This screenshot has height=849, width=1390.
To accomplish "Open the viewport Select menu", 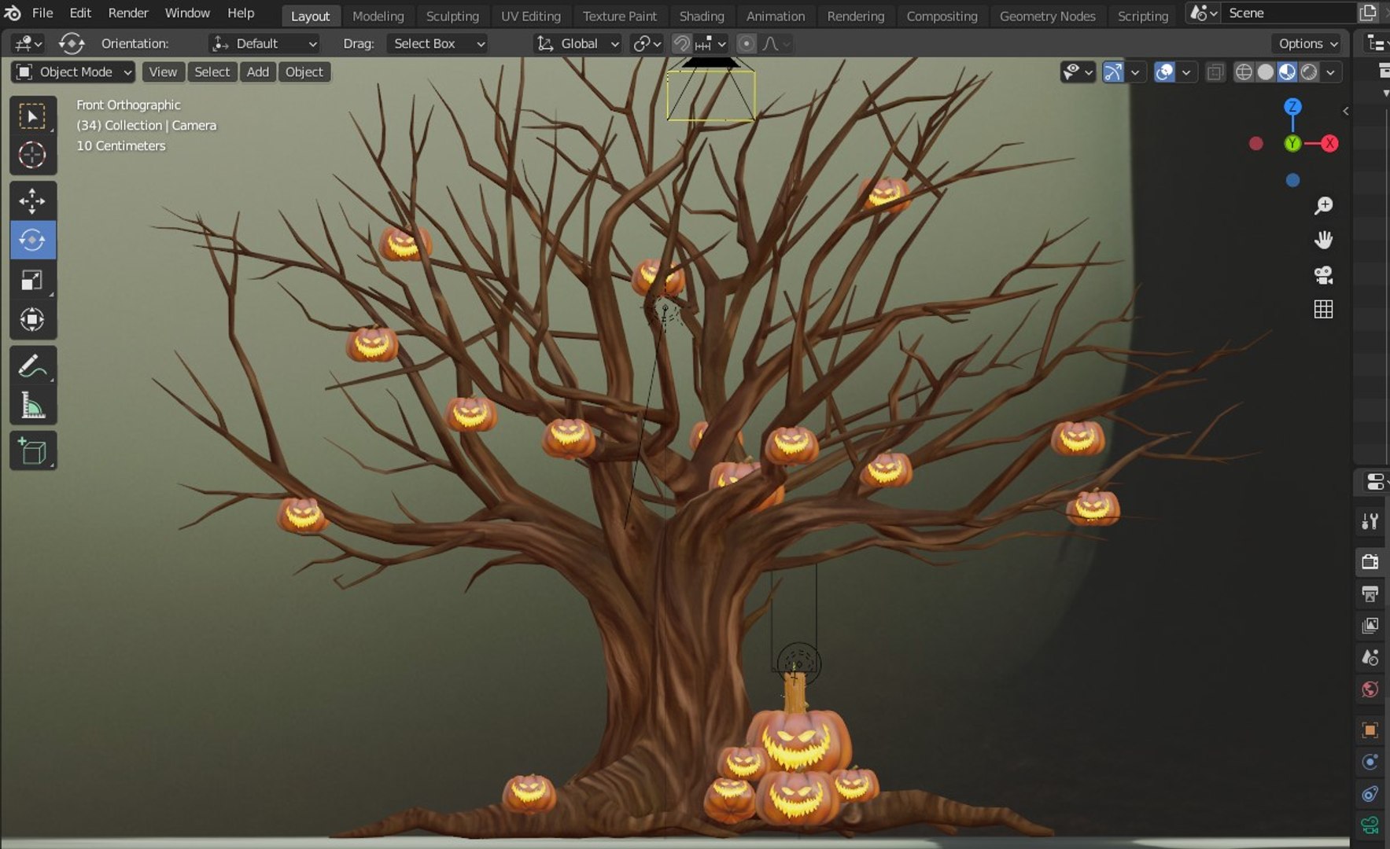I will point(212,72).
